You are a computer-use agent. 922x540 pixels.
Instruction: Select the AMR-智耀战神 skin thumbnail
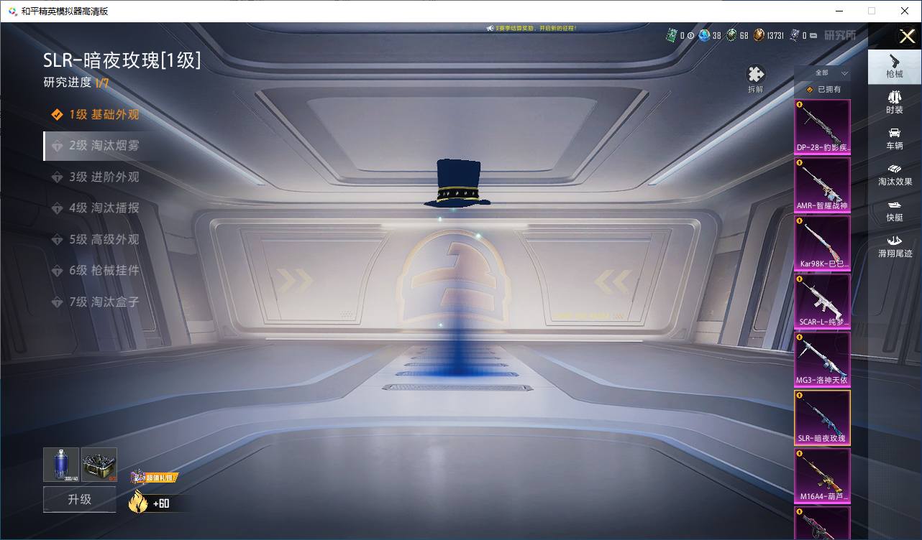822,185
